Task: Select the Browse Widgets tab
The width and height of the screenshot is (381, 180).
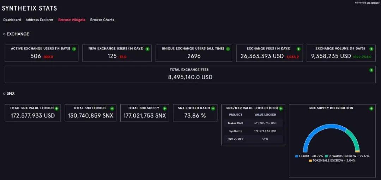Action: [72, 20]
